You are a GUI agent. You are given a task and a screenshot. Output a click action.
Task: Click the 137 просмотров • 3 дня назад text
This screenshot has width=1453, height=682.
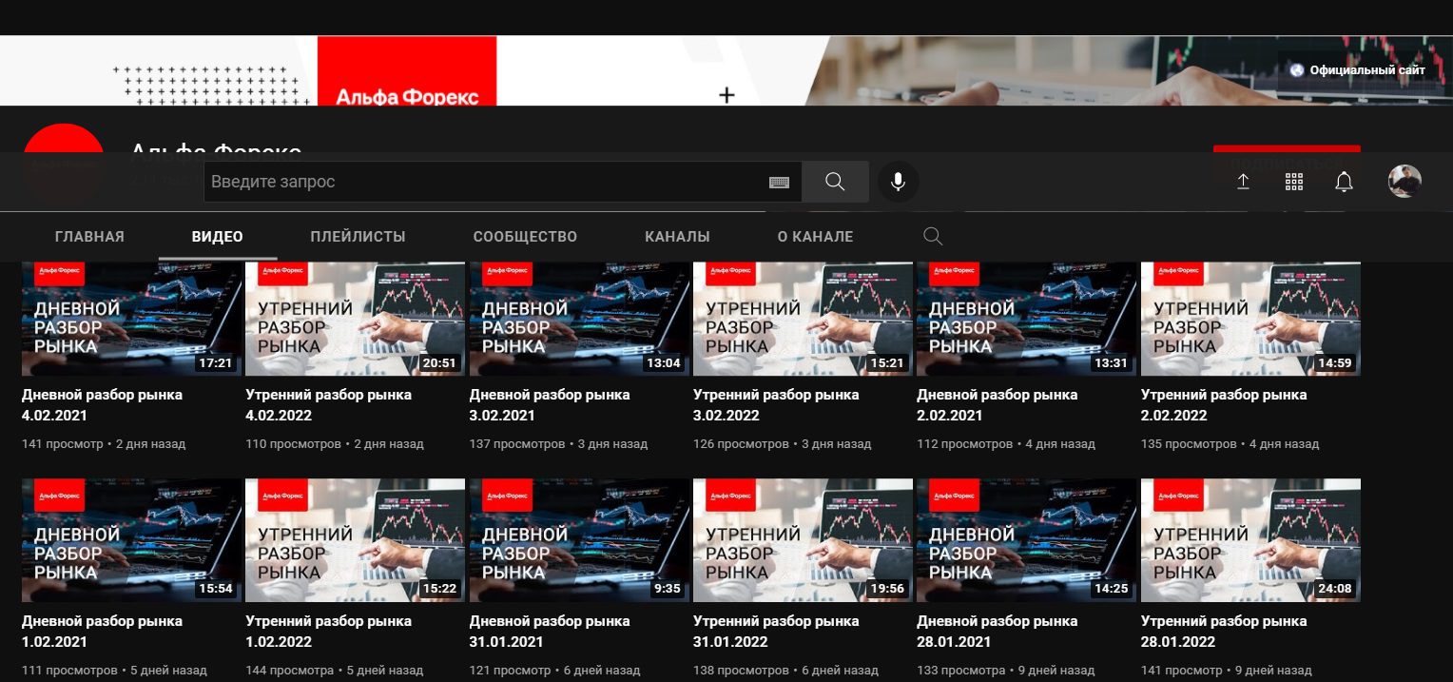point(558,444)
